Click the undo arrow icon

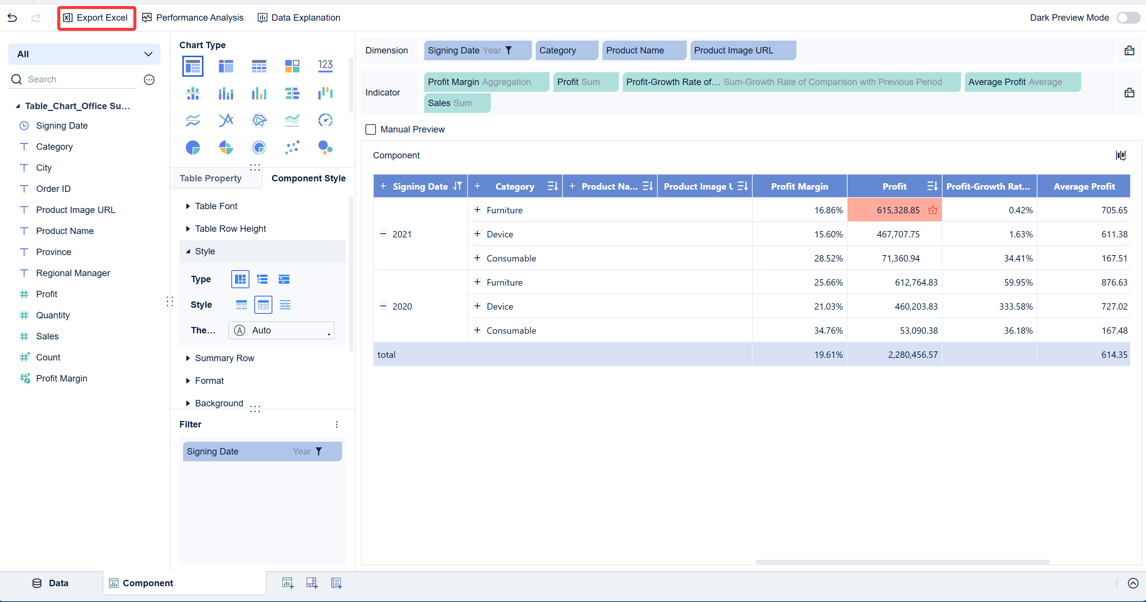point(12,18)
